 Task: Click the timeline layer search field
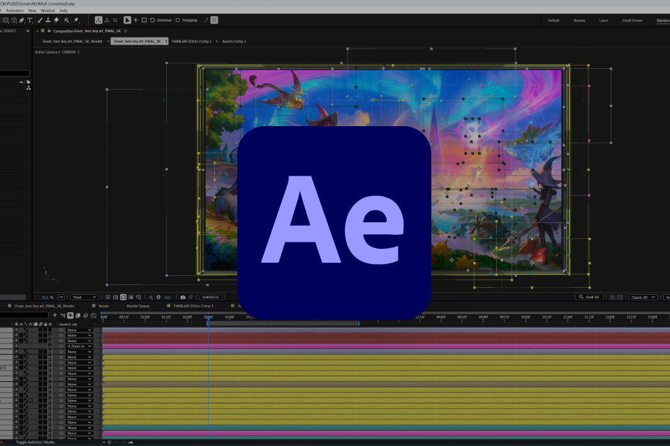[x=24, y=316]
